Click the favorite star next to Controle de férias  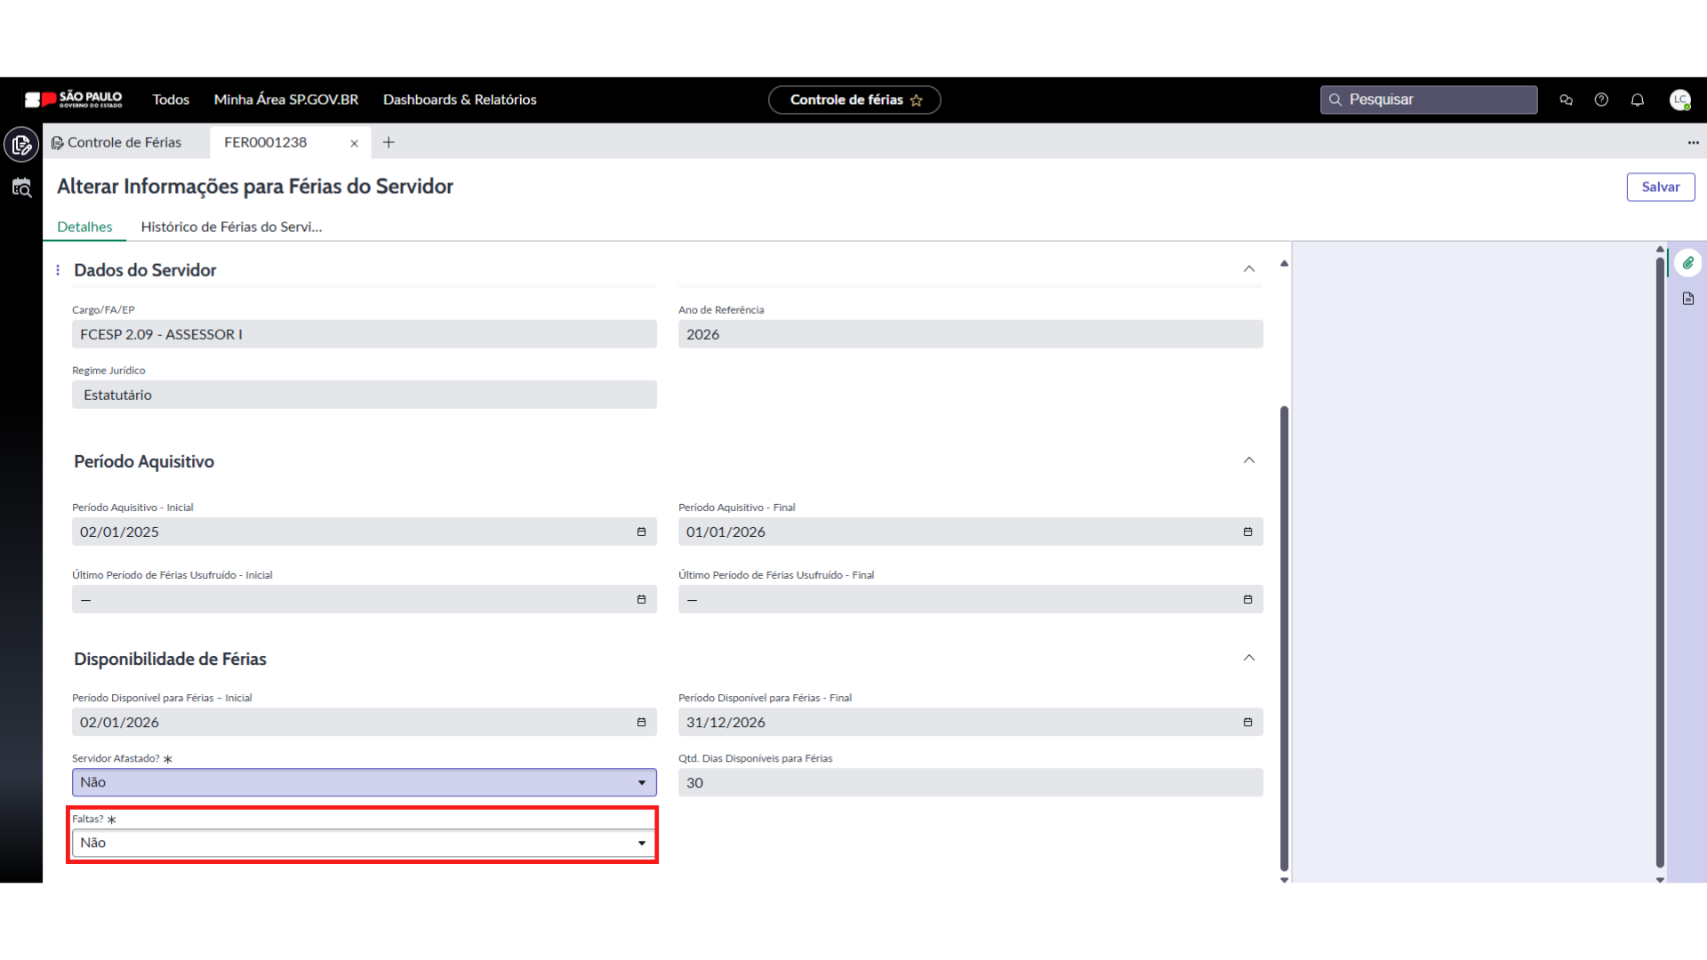(x=917, y=100)
